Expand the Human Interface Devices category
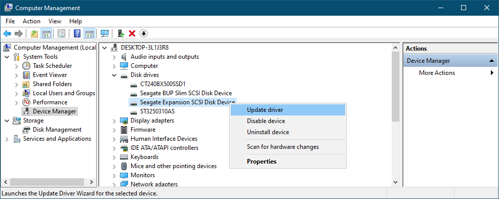 tap(114, 139)
